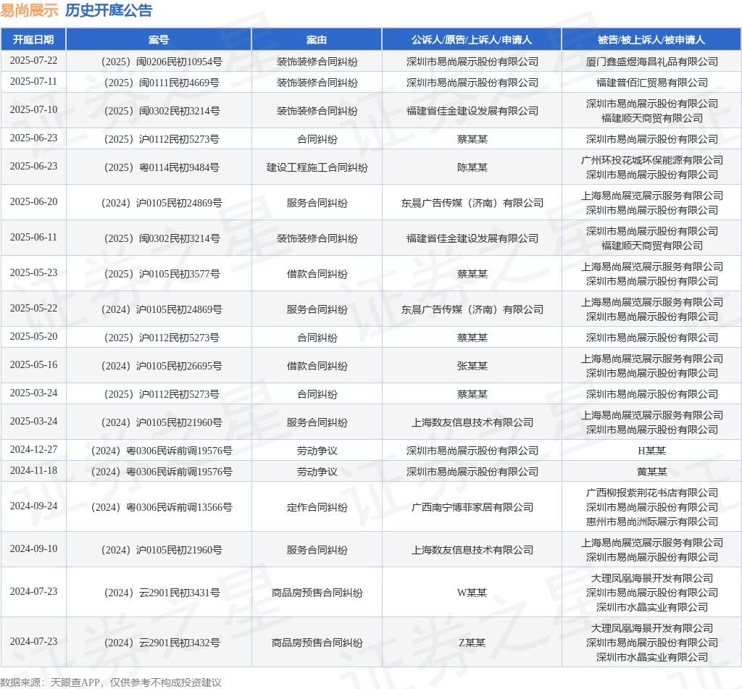Select date cell 2025-07-10
The height and width of the screenshot is (689, 742).
click(33, 110)
